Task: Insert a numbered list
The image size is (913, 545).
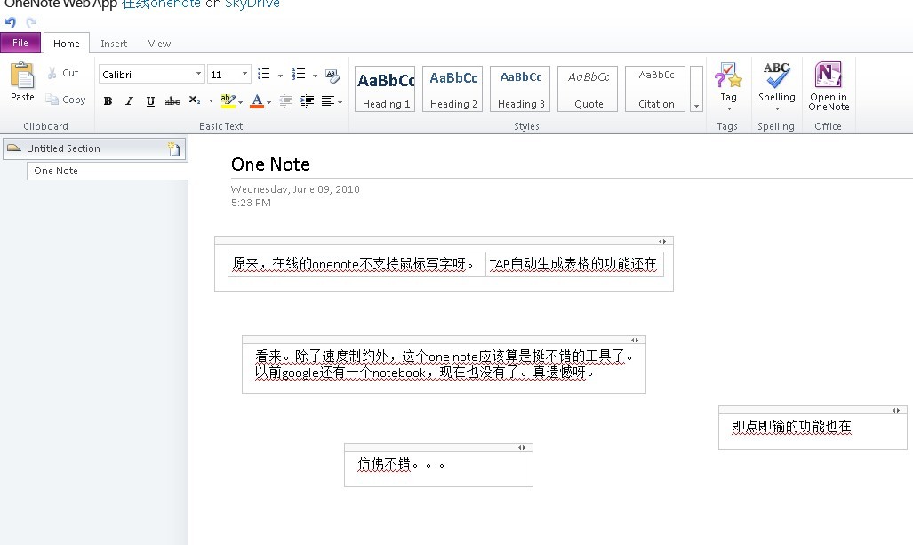Action: [299, 74]
